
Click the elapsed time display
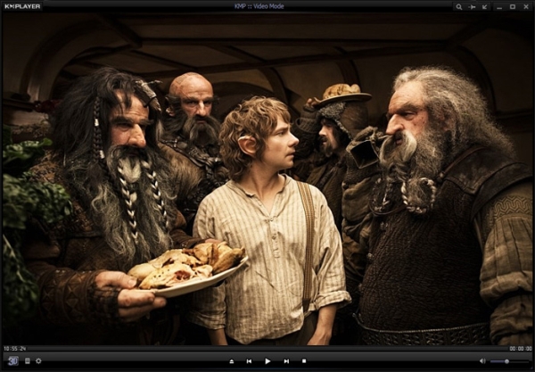13,348
